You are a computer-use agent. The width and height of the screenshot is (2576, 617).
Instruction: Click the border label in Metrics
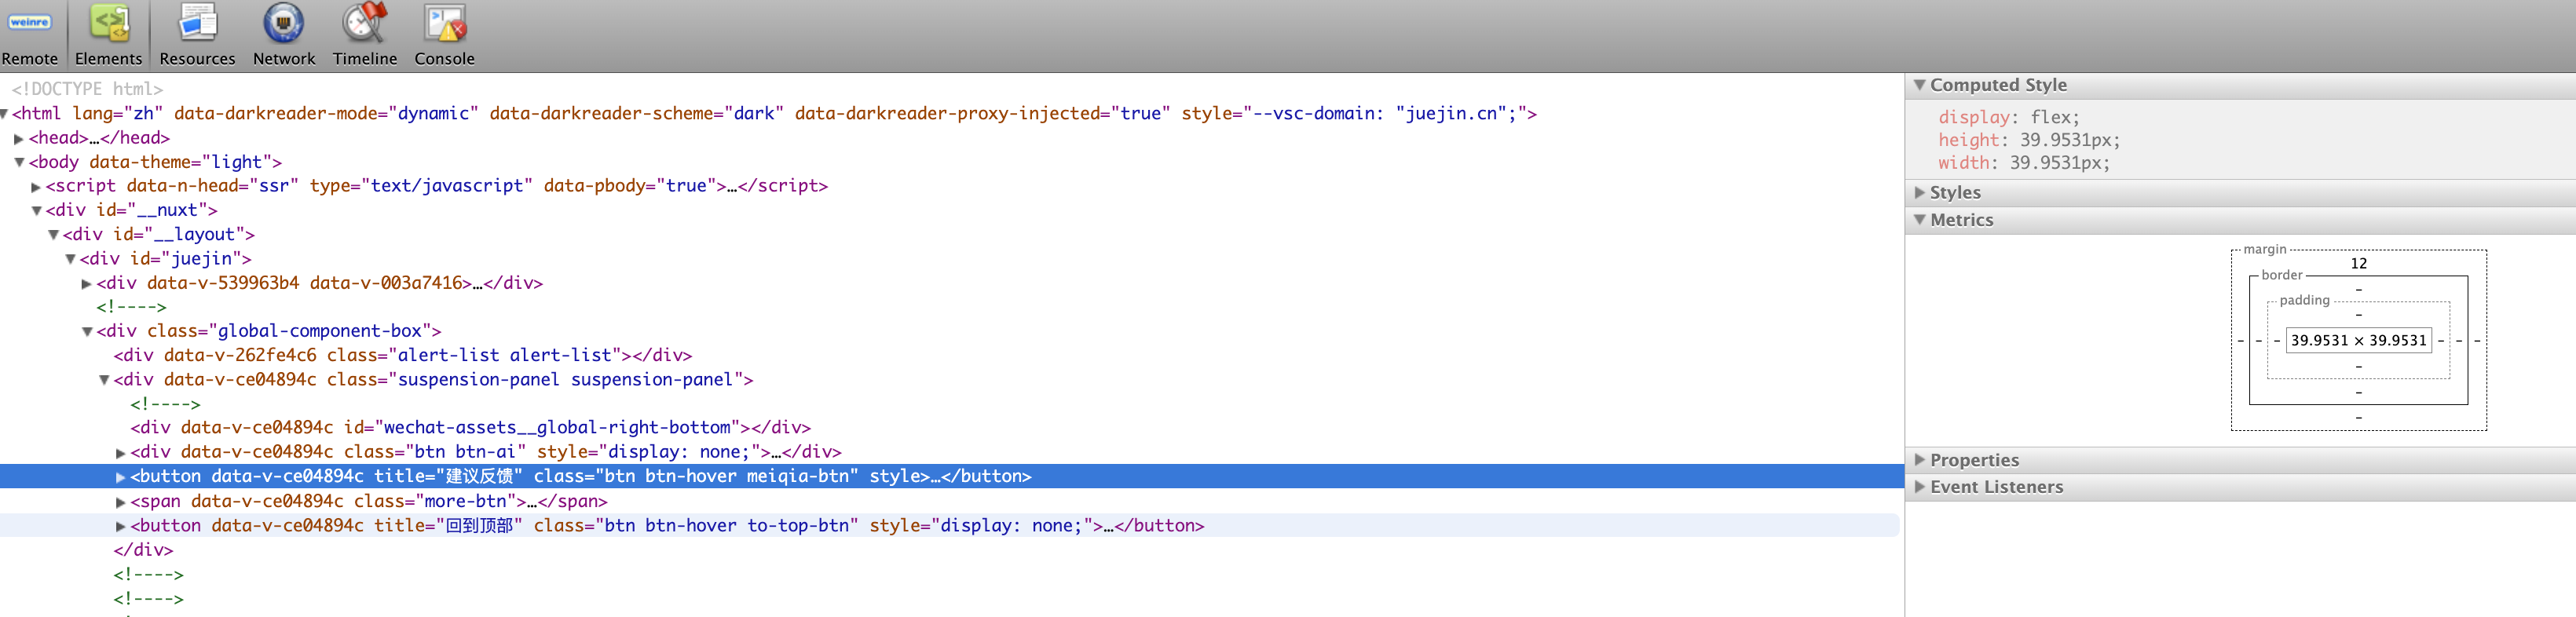click(2282, 275)
